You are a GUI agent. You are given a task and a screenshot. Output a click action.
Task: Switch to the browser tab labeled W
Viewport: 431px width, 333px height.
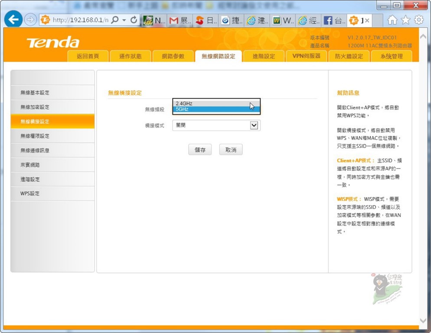[283, 20]
